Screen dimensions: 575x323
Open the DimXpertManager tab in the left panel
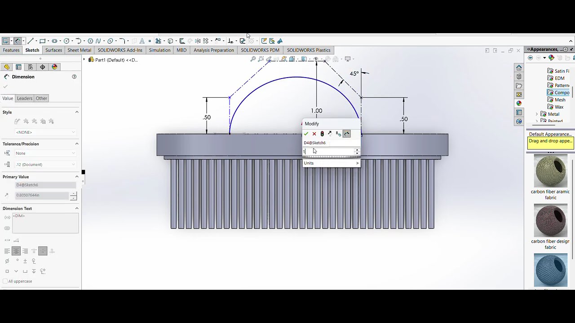coord(42,67)
